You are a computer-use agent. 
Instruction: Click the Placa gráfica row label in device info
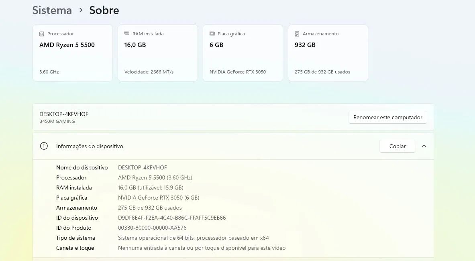click(x=71, y=198)
